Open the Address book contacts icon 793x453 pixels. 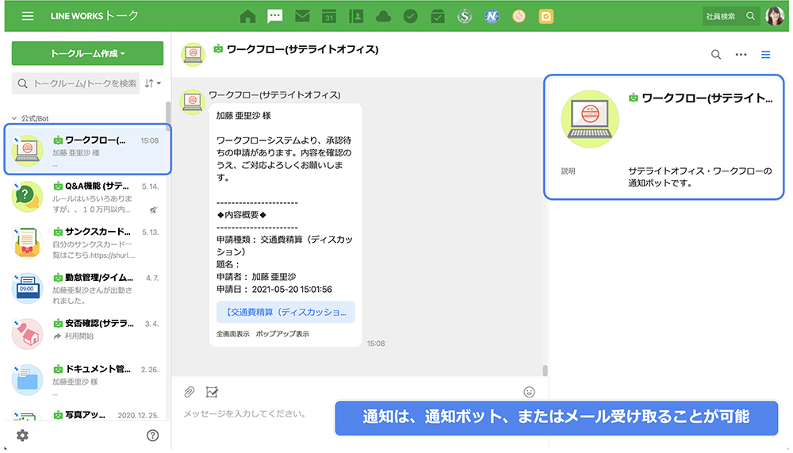coord(356,16)
